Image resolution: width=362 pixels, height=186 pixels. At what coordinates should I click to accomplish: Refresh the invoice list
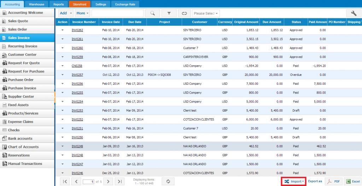pyautogui.click(x=168, y=182)
